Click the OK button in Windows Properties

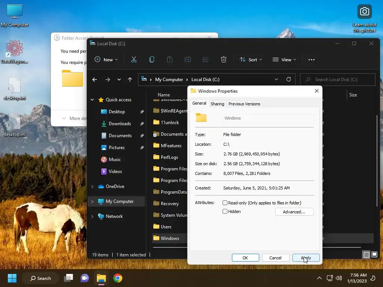(x=245, y=258)
